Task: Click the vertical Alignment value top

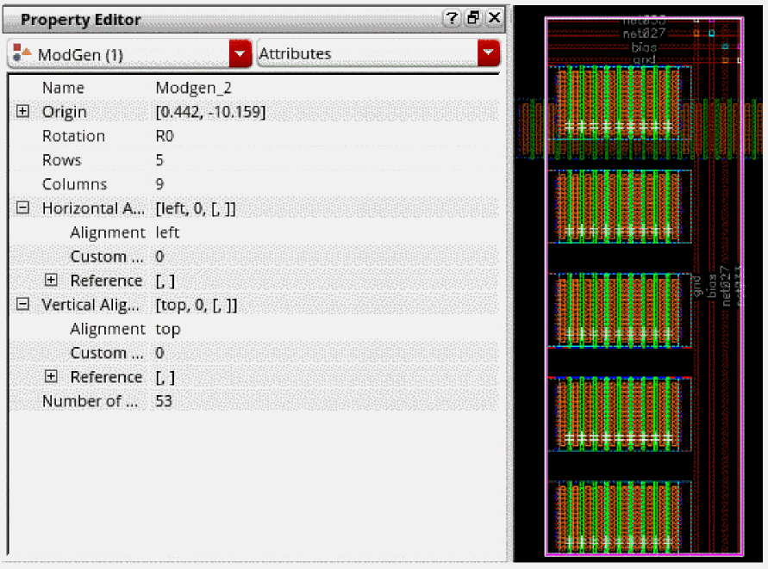Action: 168,330
